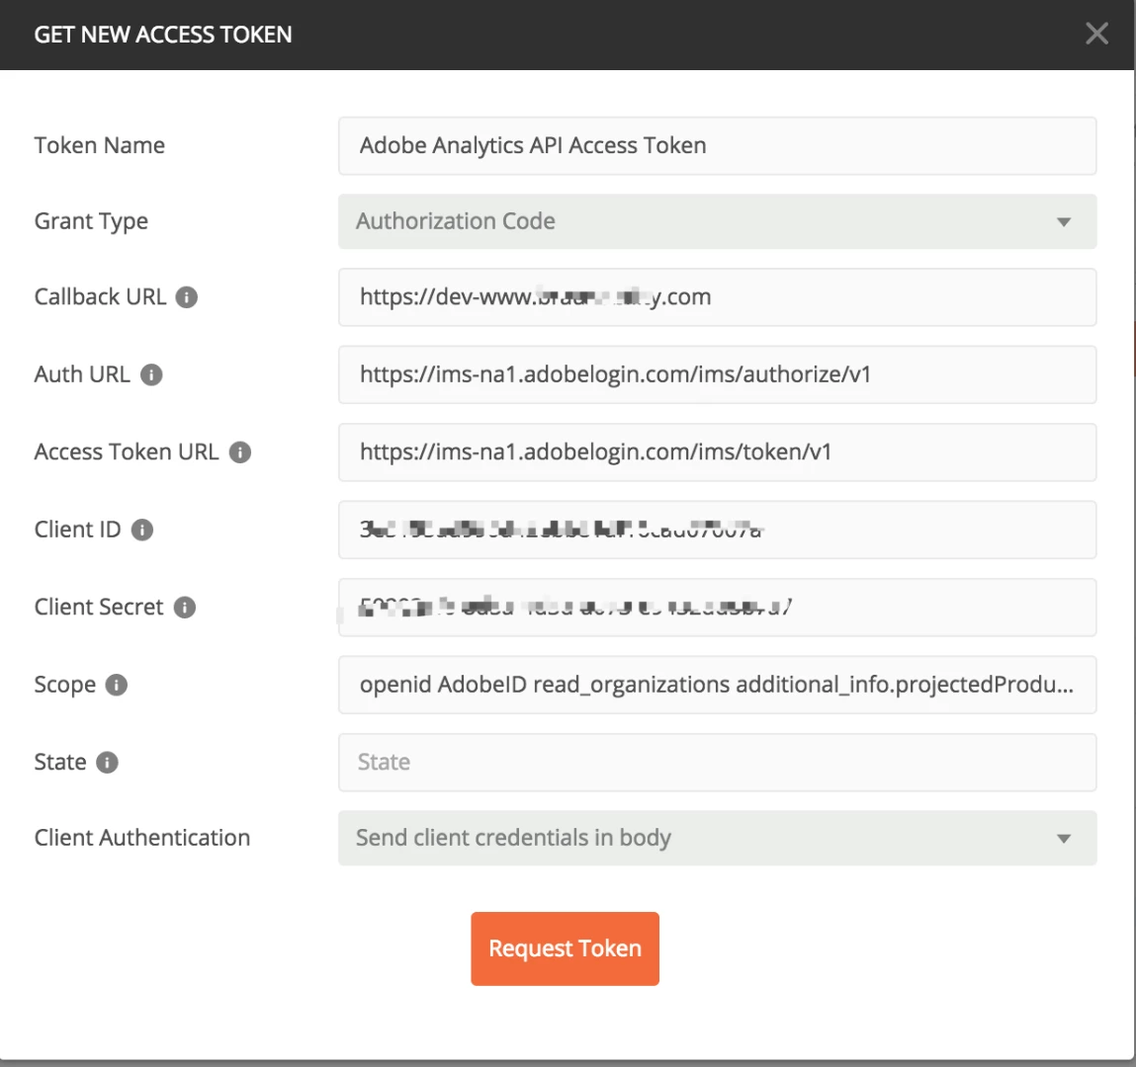Open the Grant Type dropdown
Screen dimensions: 1136x1067
[x=717, y=221]
